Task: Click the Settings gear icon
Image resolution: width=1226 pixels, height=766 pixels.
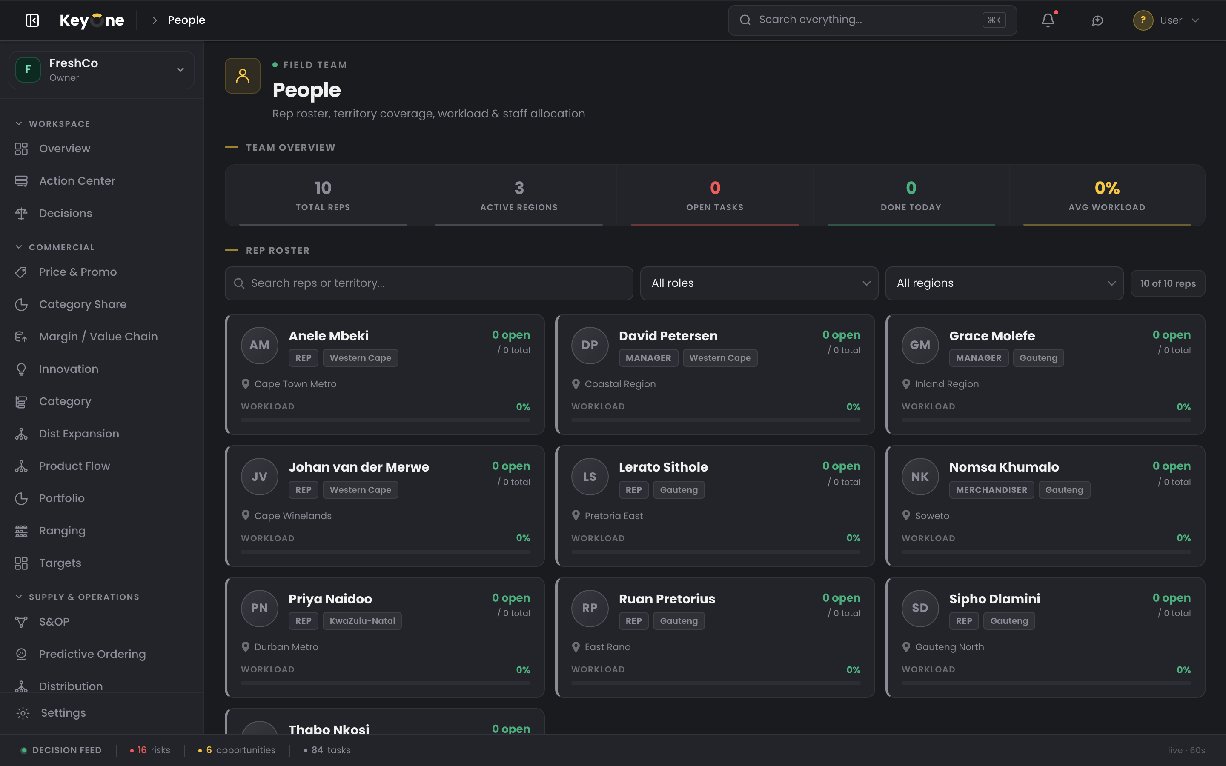Action: [23, 713]
